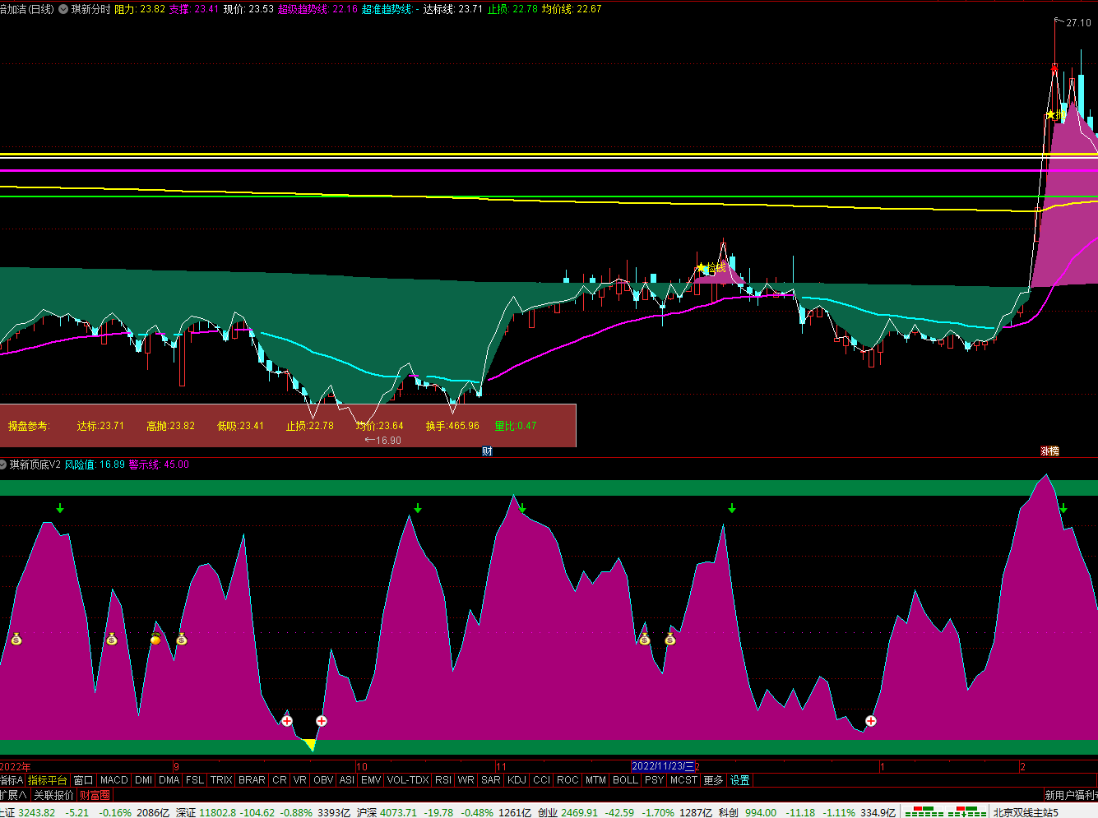Click the money bag icon right of gold coin
Viewport: 1098px width, 818px height.
click(x=182, y=639)
